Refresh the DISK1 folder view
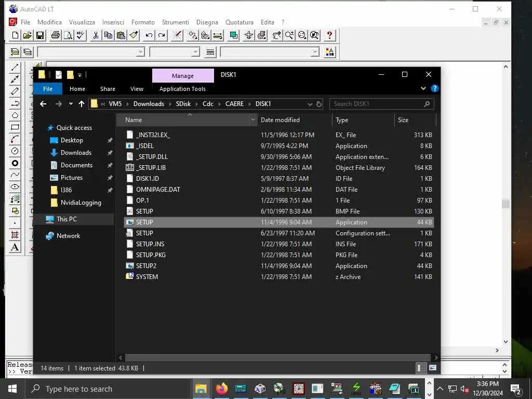532x399 pixels. coord(319,104)
